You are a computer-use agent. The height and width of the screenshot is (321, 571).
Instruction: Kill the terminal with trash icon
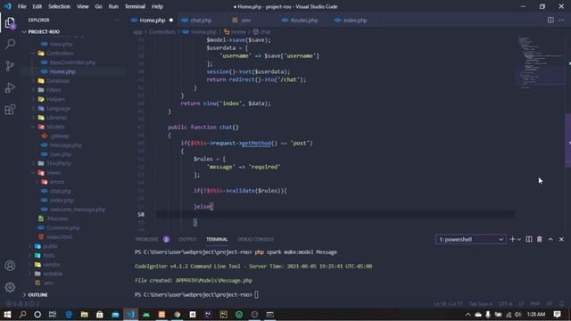(539, 239)
